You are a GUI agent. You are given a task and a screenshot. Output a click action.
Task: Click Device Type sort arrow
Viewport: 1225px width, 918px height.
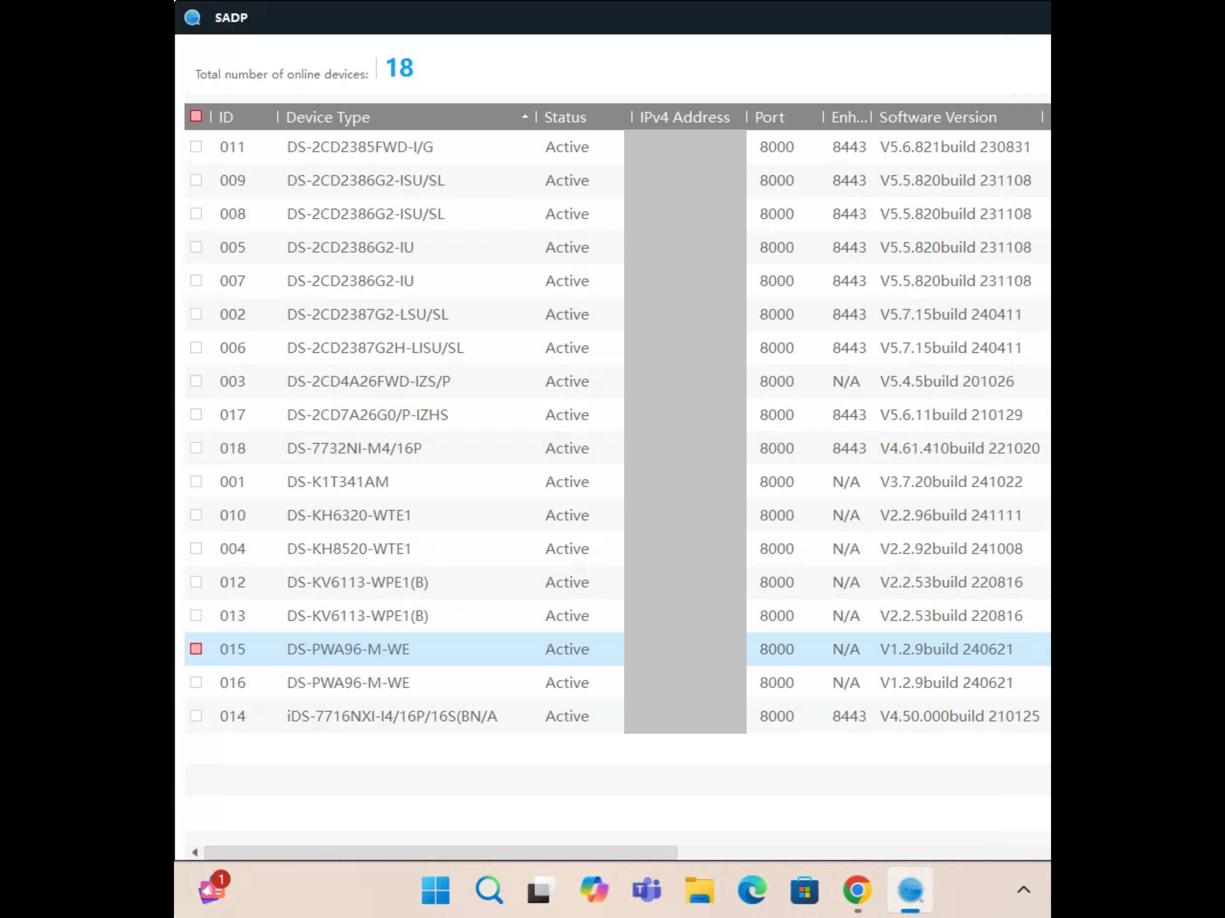click(x=525, y=117)
